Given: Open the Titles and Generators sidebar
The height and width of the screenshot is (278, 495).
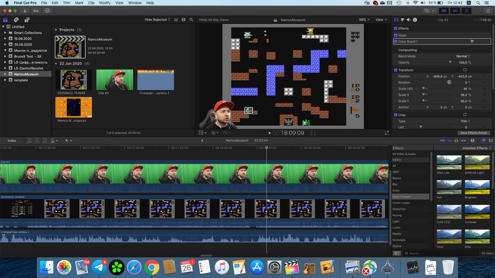Looking at the screenshot, I should [27, 20].
